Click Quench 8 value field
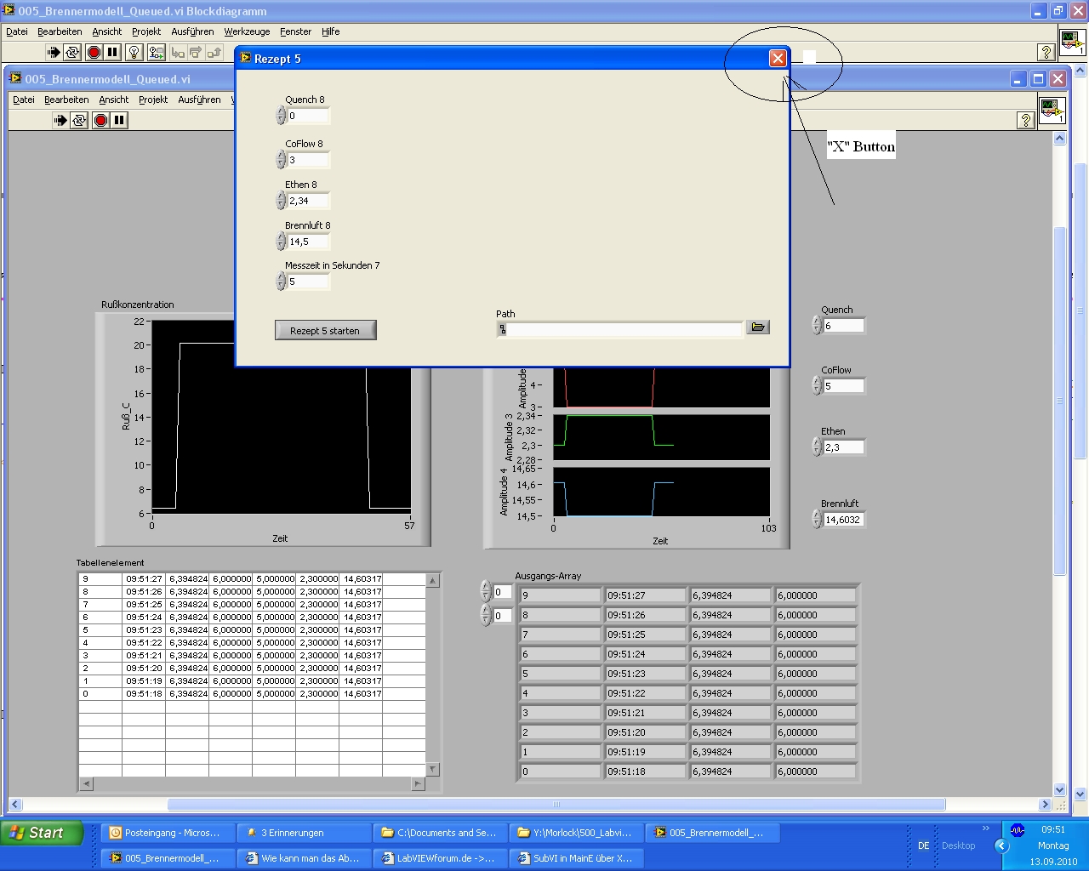This screenshot has width=1089, height=871. pyautogui.click(x=308, y=116)
